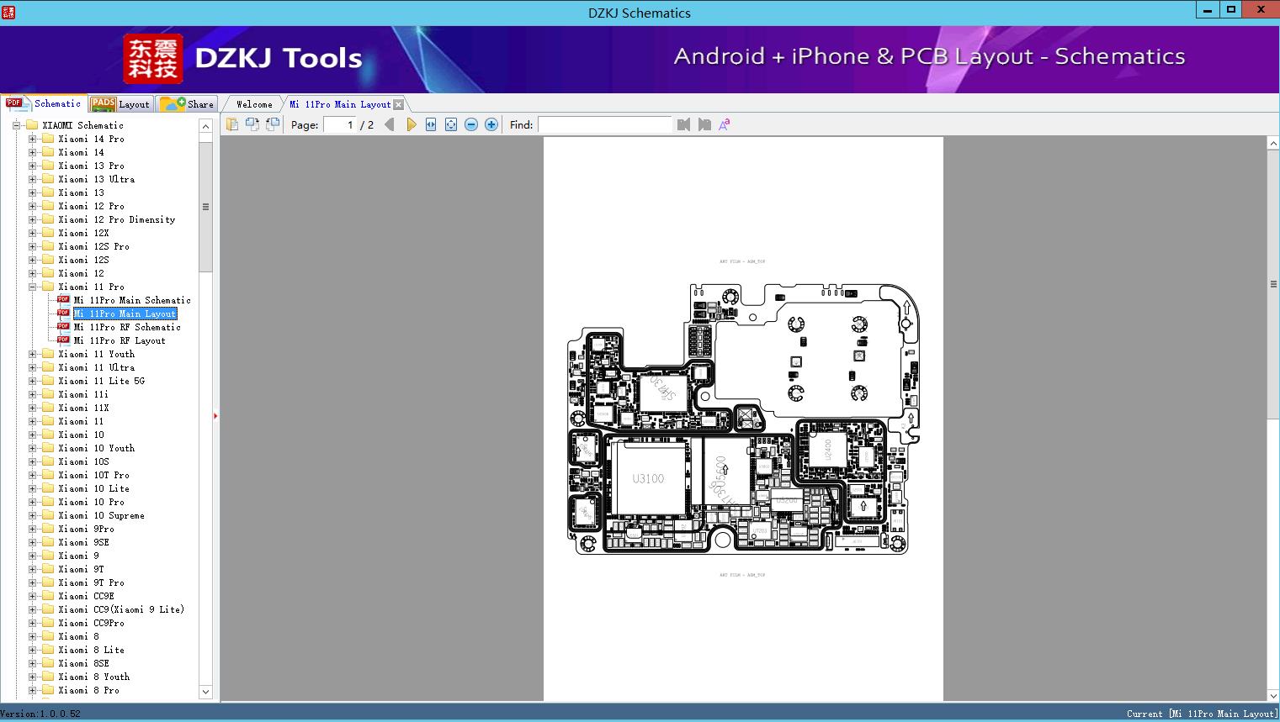The height and width of the screenshot is (722, 1280).
Task: Click U3100 chip on the PCB layout
Action: coord(648,478)
